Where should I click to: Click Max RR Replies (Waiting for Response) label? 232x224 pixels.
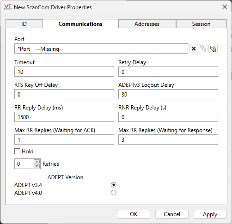[165, 130]
